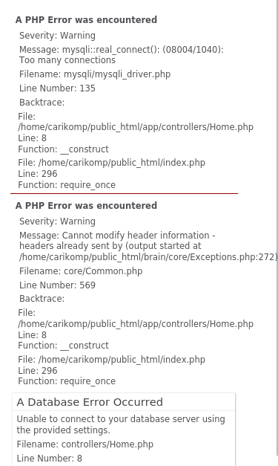Click "Line Number: 569" text
The height and width of the screenshot is (466, 278).
57,285
